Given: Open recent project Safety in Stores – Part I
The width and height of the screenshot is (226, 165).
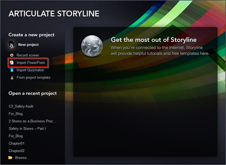Looking at the screenshot, I should point(27,128).
